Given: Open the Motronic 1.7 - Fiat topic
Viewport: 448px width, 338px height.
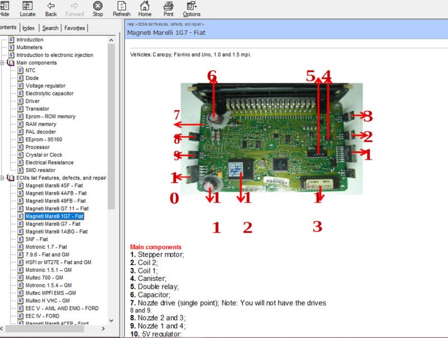Looking at the screenshot, I should [46, 247].
